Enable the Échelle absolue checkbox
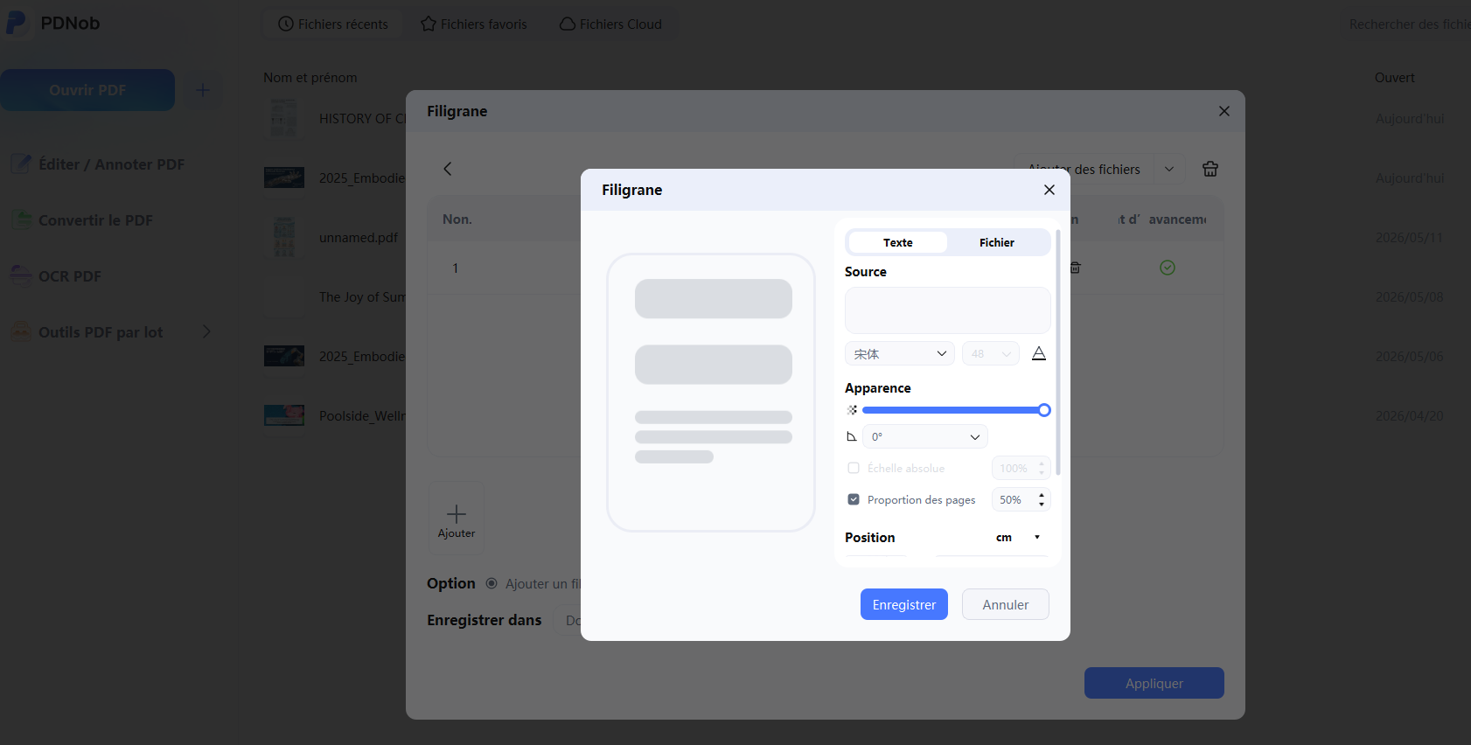Screen dimensions: 1471x745 [854, 468]
